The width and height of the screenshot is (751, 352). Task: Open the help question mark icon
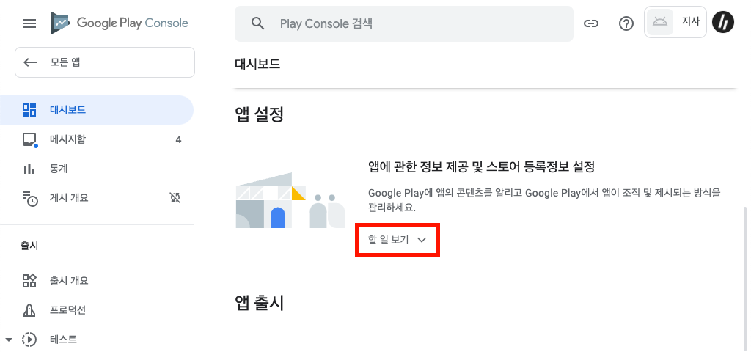pos(626,23)
